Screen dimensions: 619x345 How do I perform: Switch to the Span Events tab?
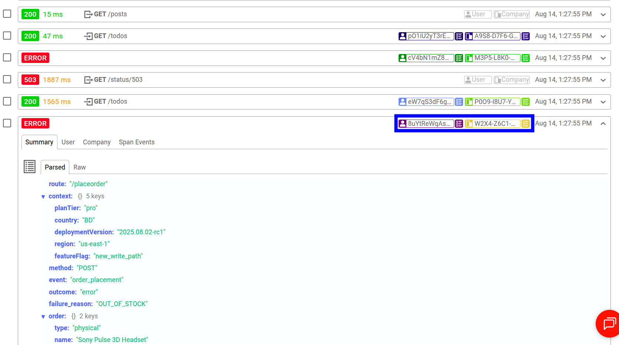(136, 142)
